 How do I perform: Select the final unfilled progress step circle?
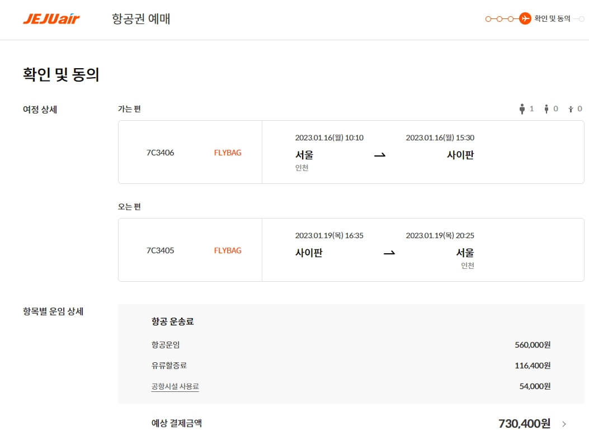(582, 18)
